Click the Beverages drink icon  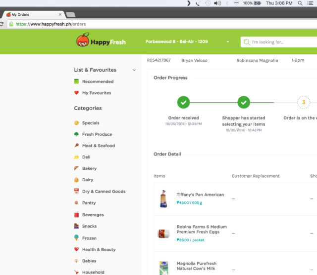point(76,215)
